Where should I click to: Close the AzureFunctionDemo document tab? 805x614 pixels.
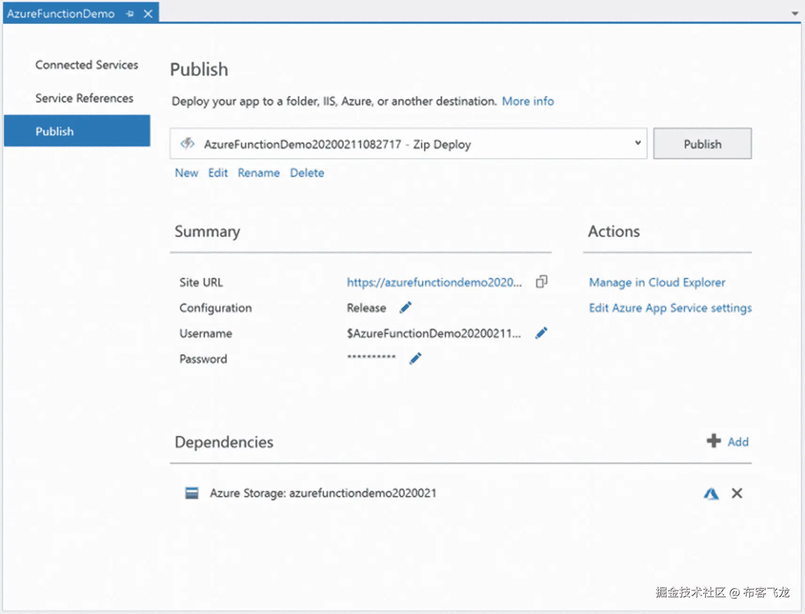point(148,14)
